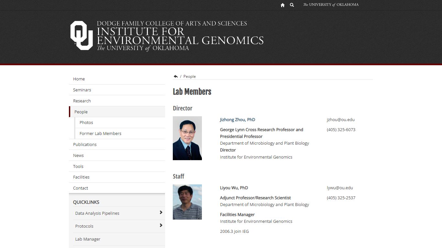The width and height of the screenshot is (442, 248).
Task: Open the Protocols quicklink
Action: 84,226
